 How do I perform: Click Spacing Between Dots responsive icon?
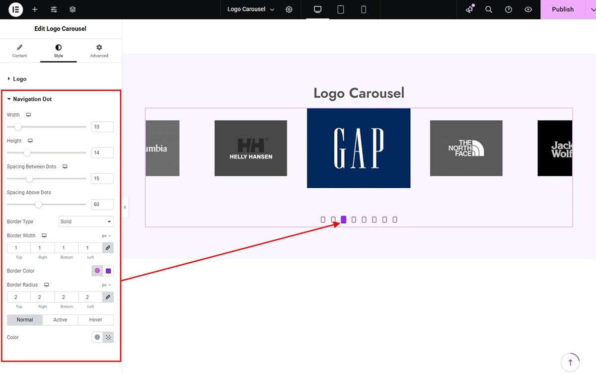(65, 166)
